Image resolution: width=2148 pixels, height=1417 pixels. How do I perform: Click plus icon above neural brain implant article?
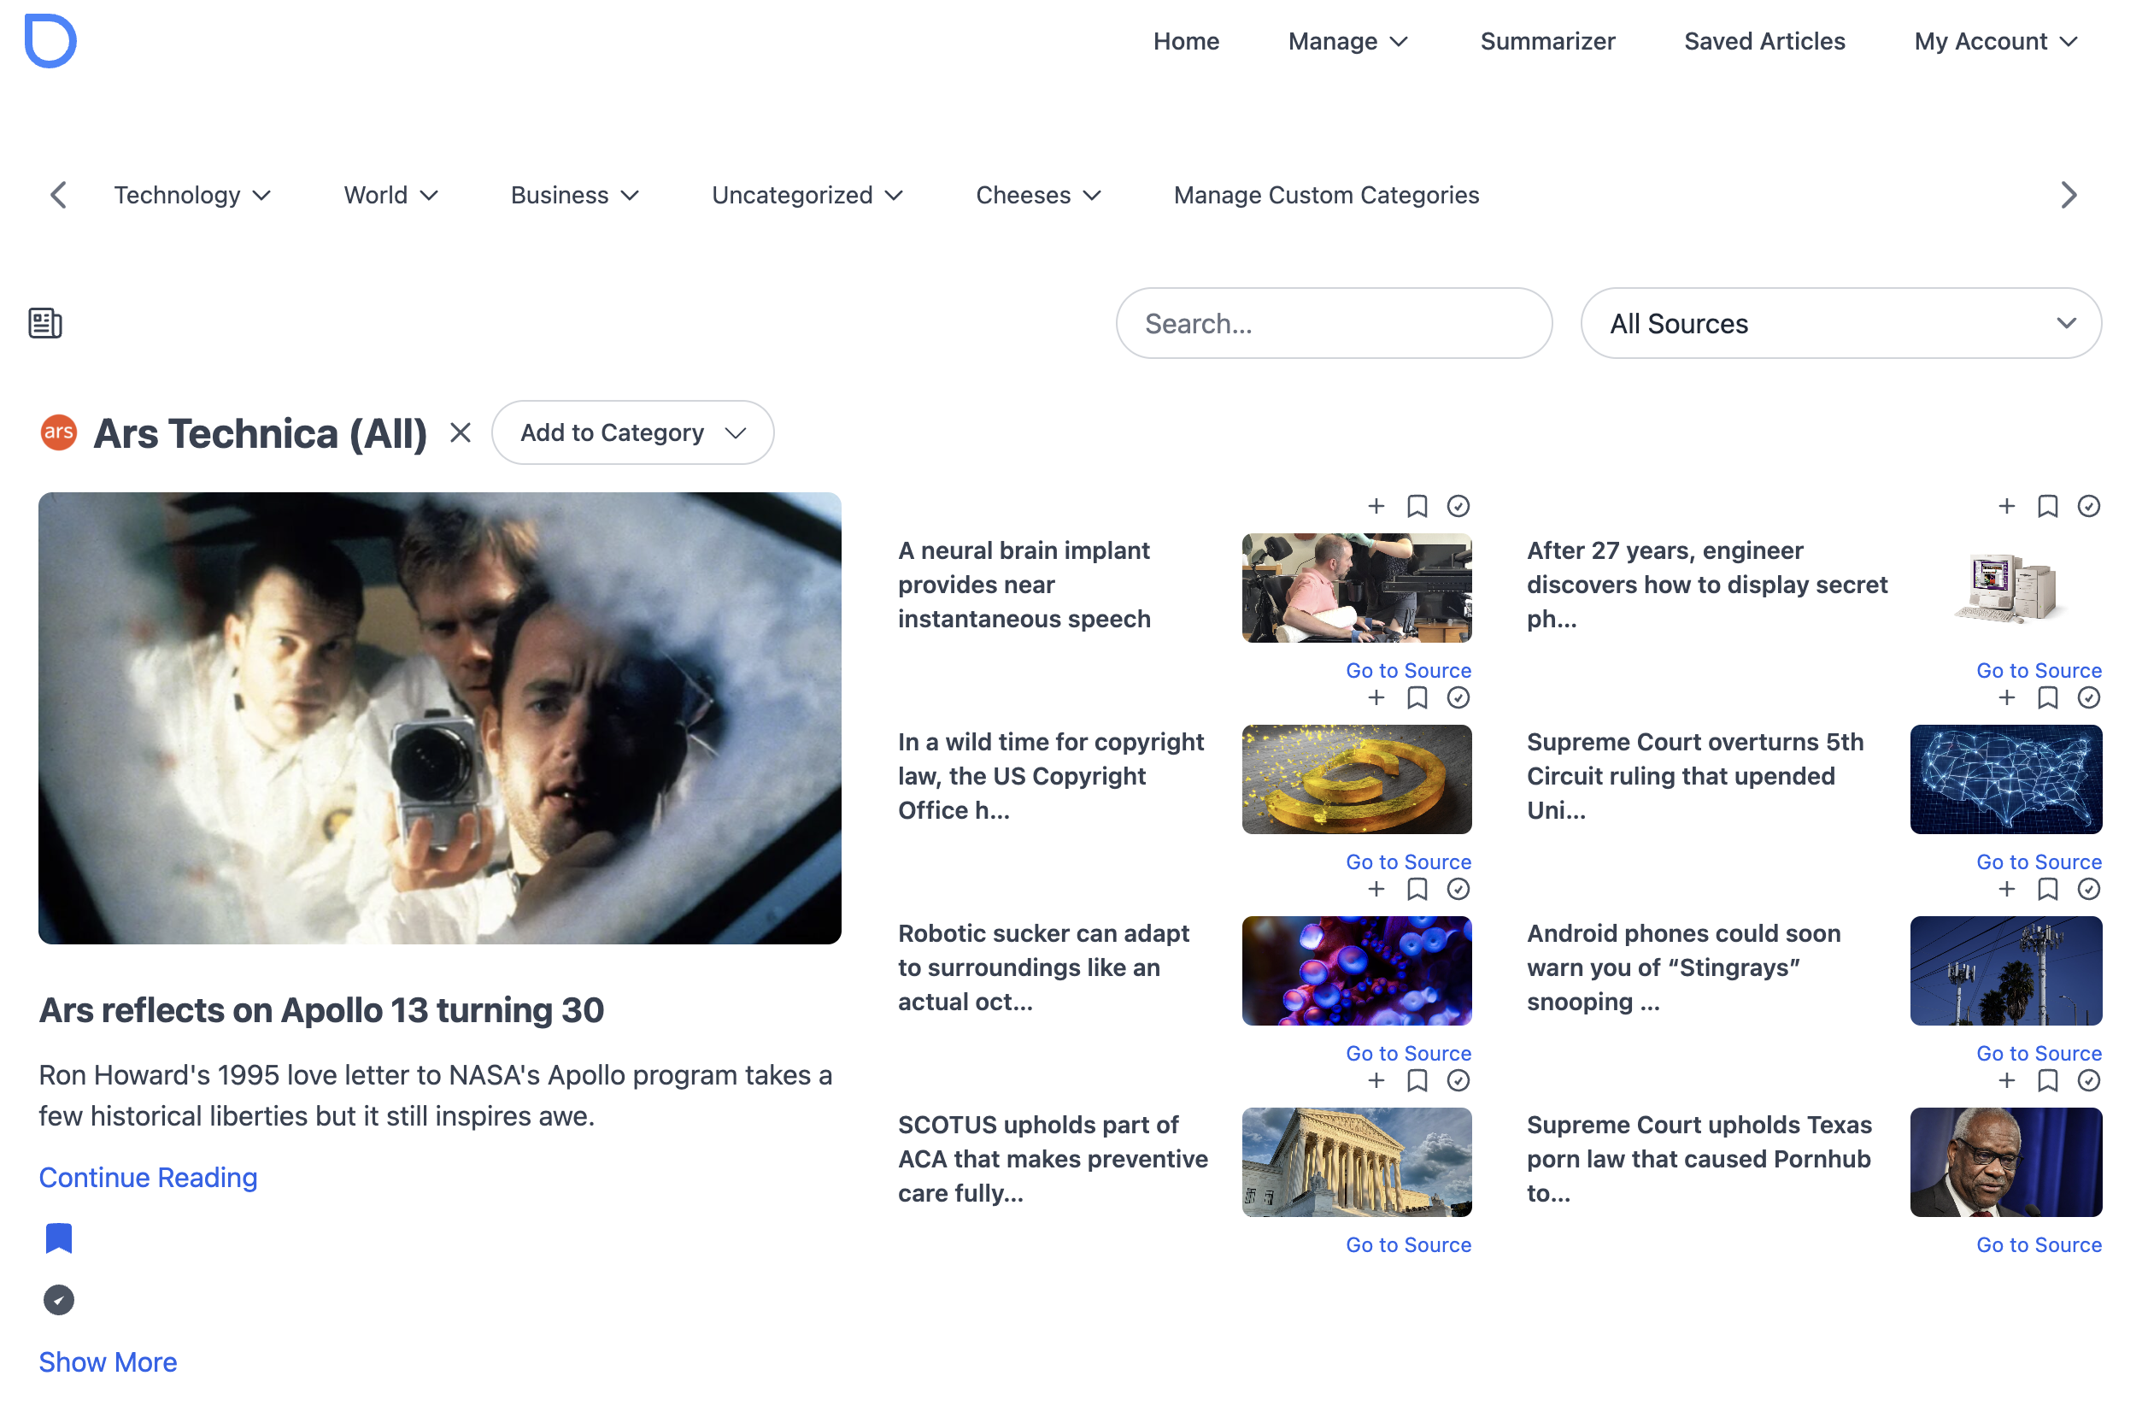[1376, 506]
